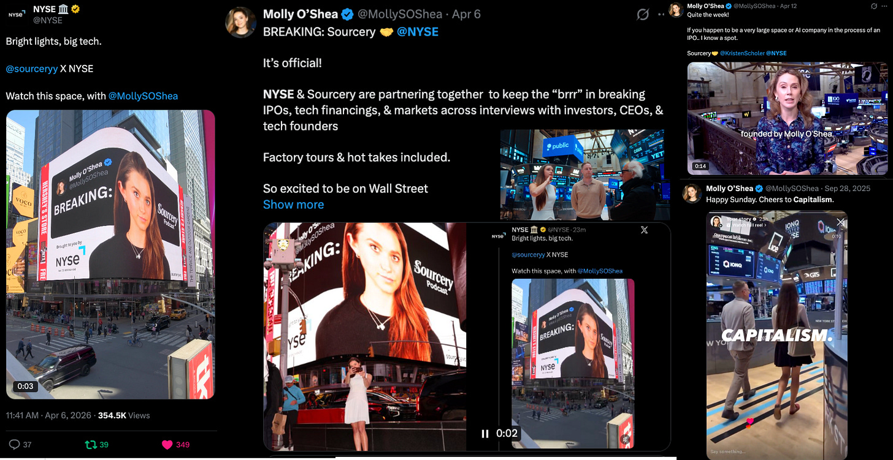The width and height of the screenshot is (893, 460).
Task: Click the retweet icon with 39 reposts
Action: [90, 445]
